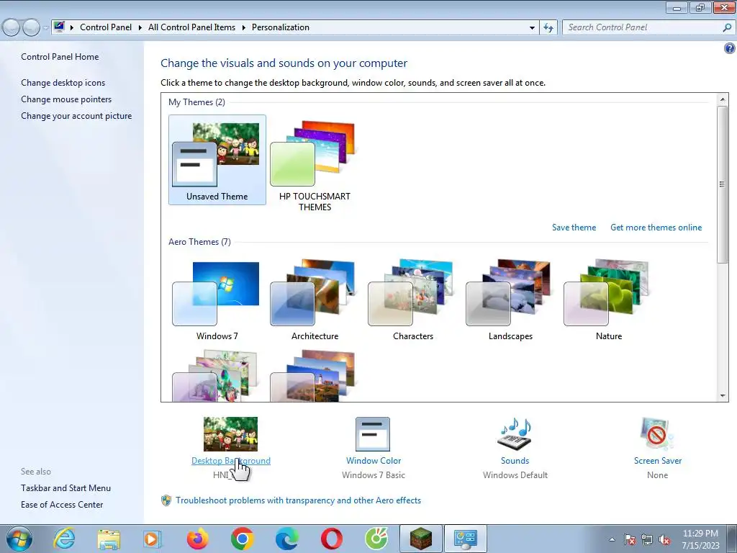This screenshot has height=553, width=737.
Task: Launch Internet Explorer from taskbar
Action: [x=64, y=539]
